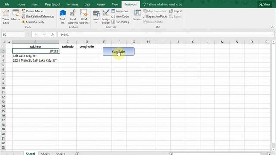
Task: Start Record Macro
Action: [x=32, y=11]
